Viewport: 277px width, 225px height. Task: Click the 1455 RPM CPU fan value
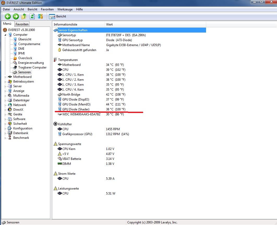pos(113,129)
